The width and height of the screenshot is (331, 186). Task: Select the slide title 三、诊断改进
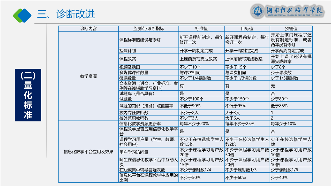[66, 14]
